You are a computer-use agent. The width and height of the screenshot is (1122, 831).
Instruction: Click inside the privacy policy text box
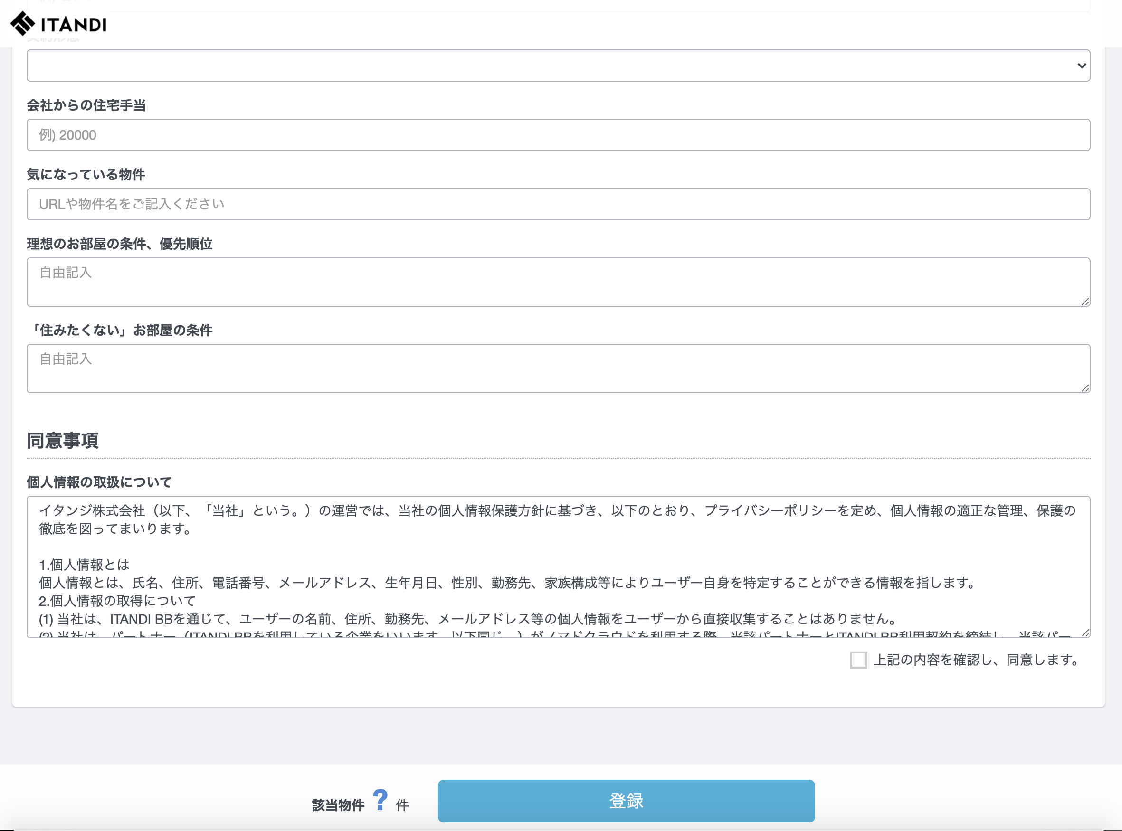[559, 567]
